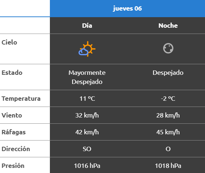Click the 28 km/h night wind value
The image size is (205, 173).
point(168,115)
